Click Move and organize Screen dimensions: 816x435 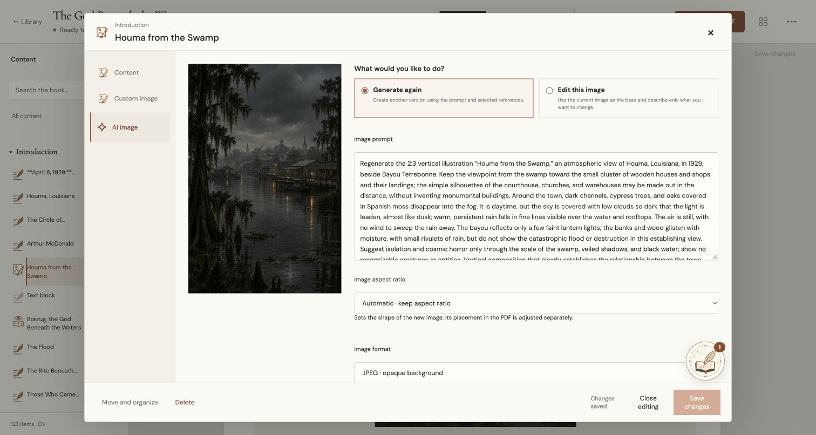pos(130,402)
